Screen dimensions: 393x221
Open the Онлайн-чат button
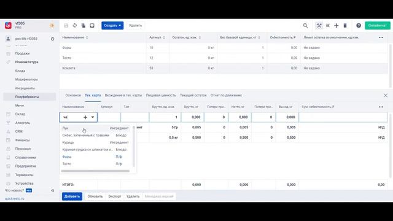378,26
